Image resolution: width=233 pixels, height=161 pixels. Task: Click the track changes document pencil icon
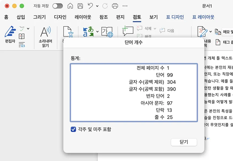(202, 32)
